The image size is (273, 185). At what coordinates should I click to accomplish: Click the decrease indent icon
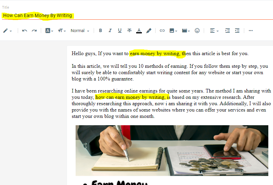point(237,31)
